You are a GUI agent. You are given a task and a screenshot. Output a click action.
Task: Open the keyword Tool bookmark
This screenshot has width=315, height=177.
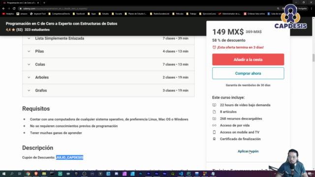click(x=38, y=14)
